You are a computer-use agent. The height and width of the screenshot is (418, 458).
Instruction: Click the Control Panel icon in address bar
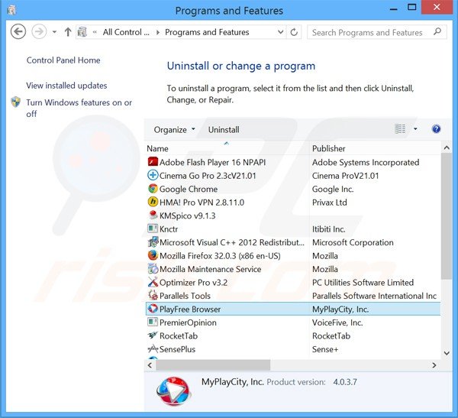82,32
